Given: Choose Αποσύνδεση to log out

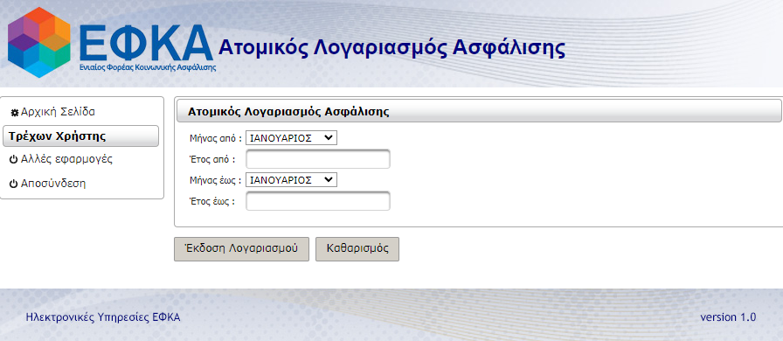Looking at the screenshot, I should (53, 184).
